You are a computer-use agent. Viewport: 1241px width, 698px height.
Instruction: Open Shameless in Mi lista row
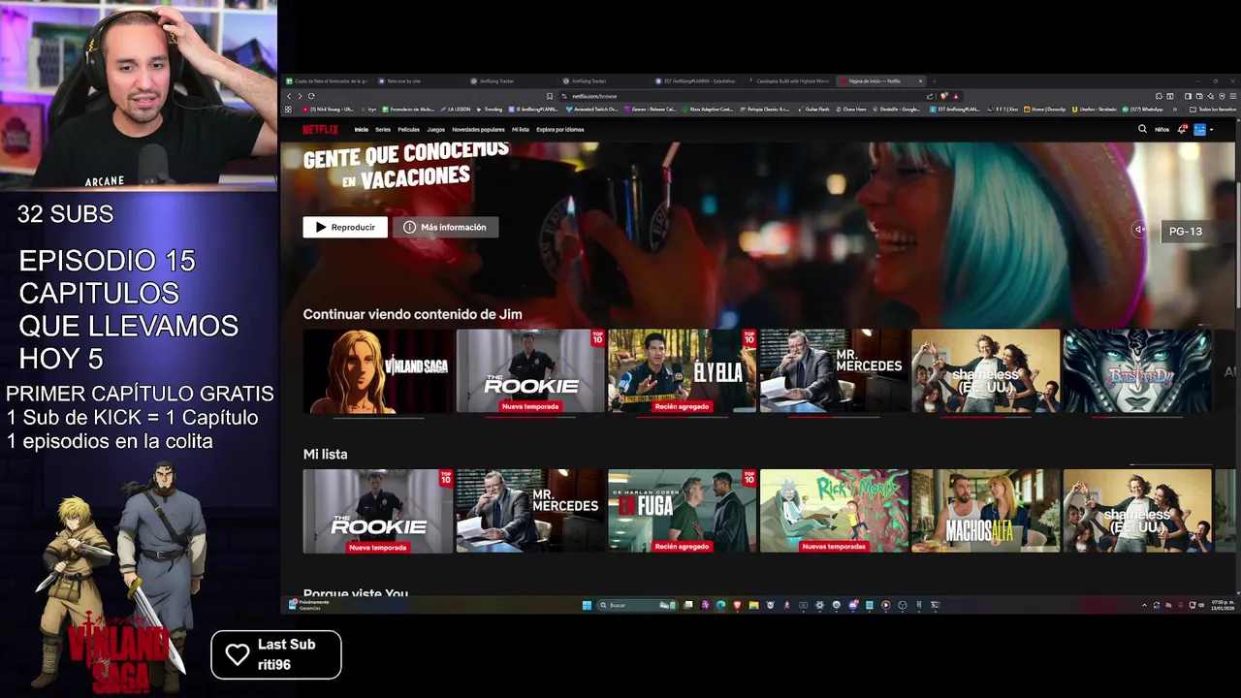click(1137, 511)
